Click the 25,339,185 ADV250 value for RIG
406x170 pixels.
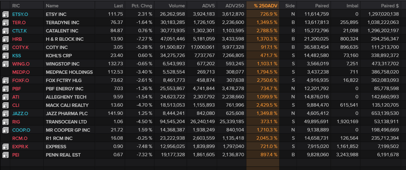[232, 122]
